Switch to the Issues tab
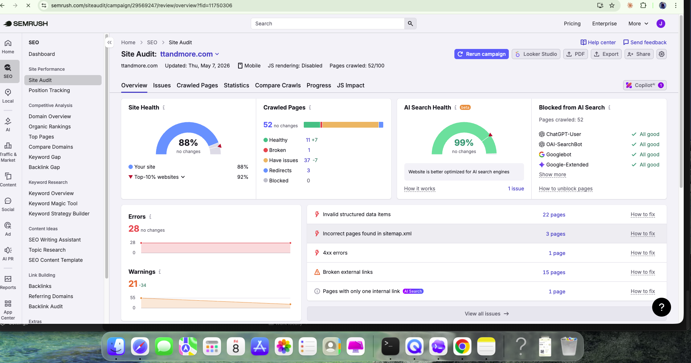 point(162,85)
